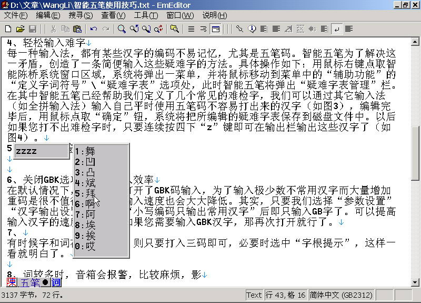Find the previous match with the magnifier up-arrow icon
This screenshot has width=421, height=303.
[x=134, y=29]
